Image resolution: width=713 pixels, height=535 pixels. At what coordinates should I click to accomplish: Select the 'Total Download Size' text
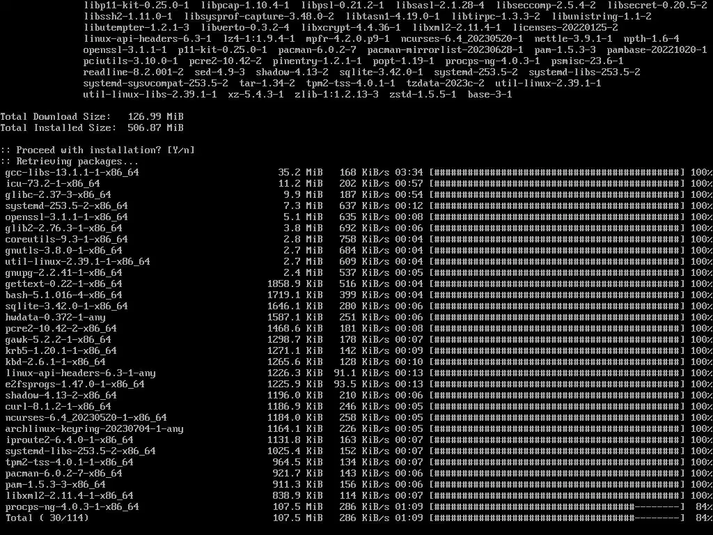pyautogui.click(x=56, y=116)
